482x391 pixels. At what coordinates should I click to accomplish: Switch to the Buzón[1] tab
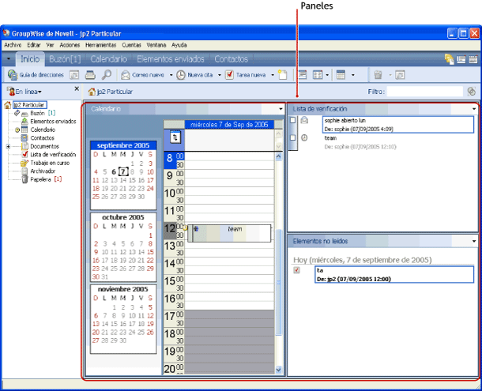point(65,59)
